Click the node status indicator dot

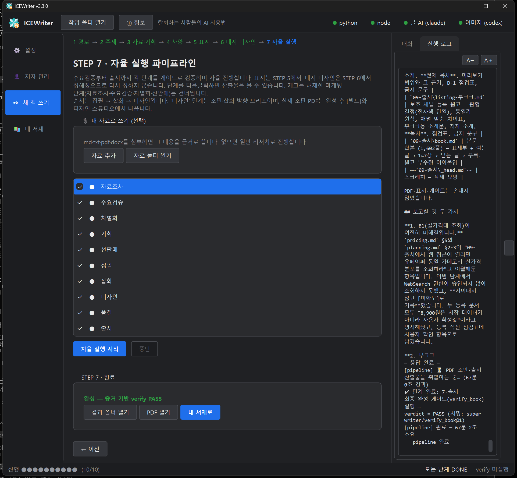tap(372, 23)
